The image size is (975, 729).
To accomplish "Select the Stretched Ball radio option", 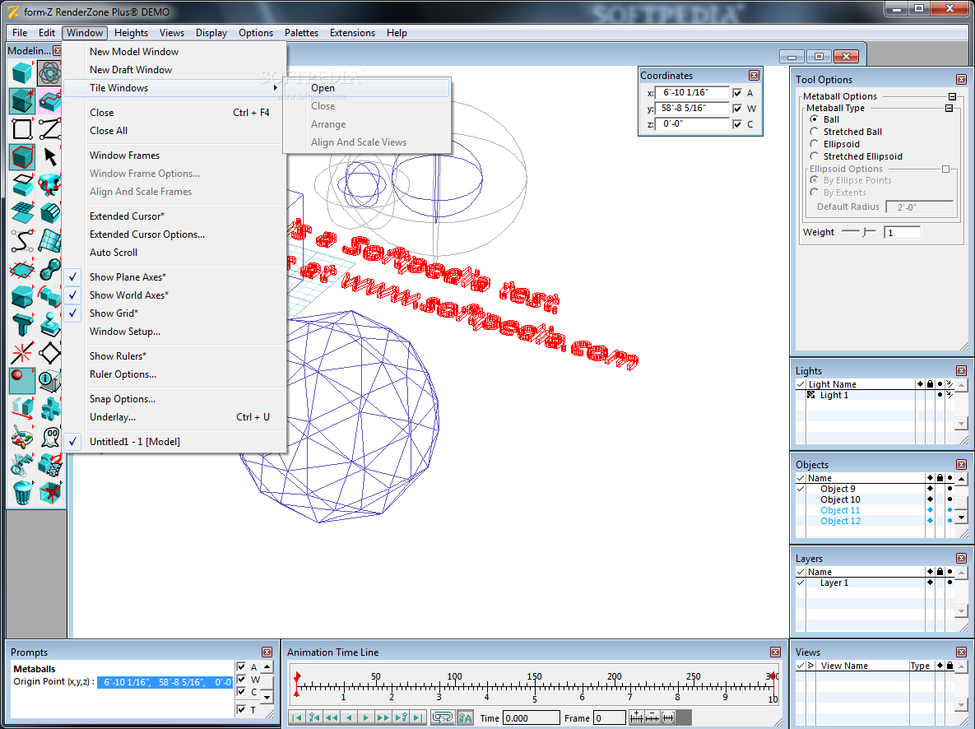I will coord(814,132).
